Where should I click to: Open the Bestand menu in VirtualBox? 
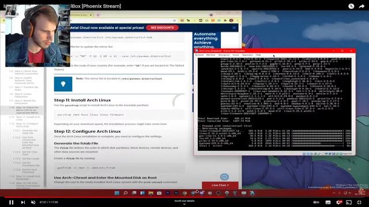(199, 55)
